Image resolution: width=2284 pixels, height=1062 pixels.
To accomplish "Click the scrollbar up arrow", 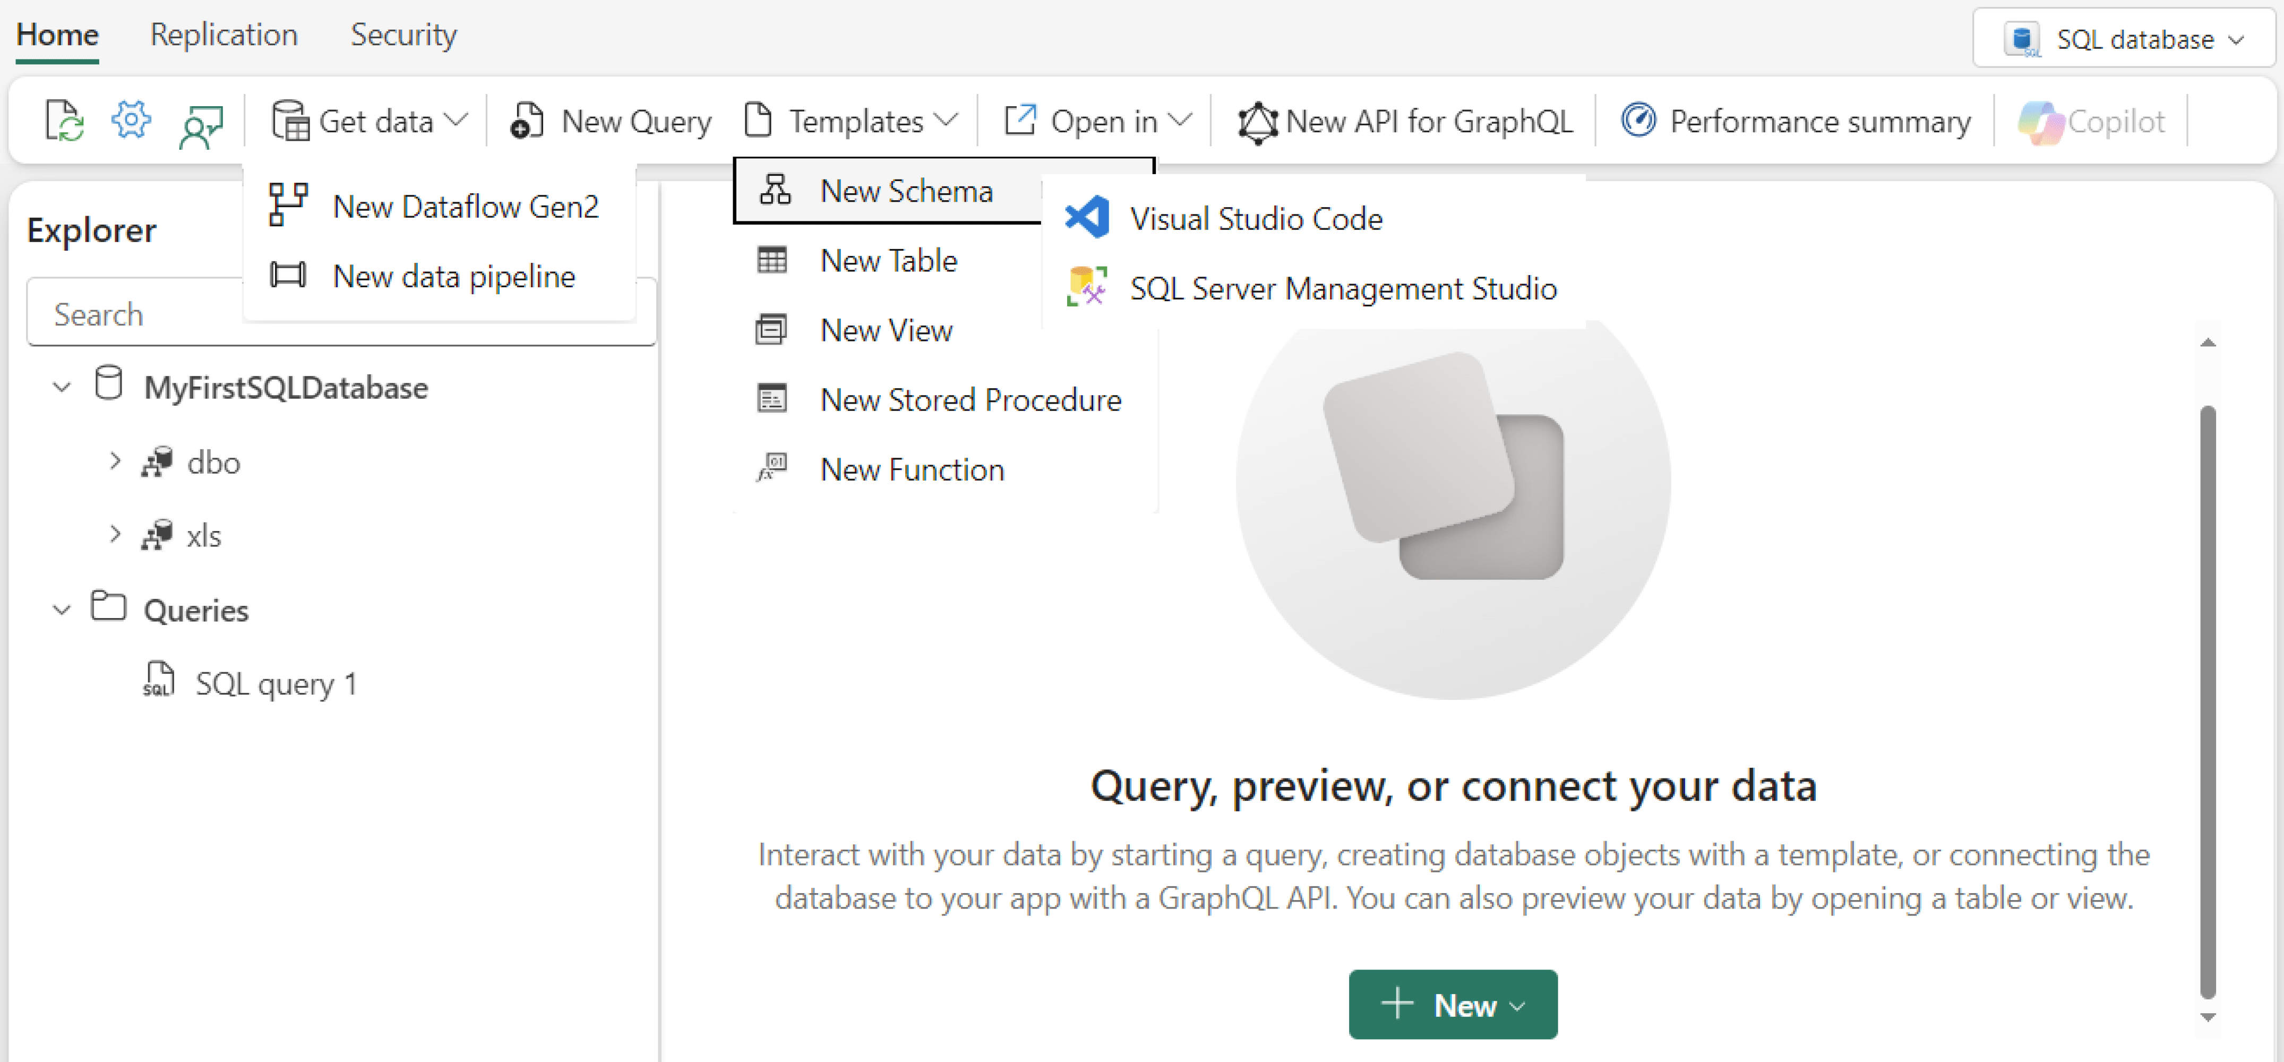I will [x=2208, y=342].
